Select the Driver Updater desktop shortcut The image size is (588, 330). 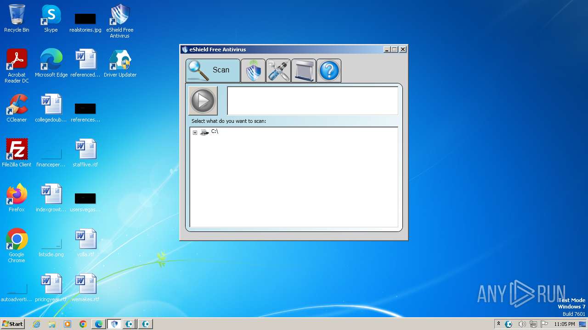tap(120, 63)
